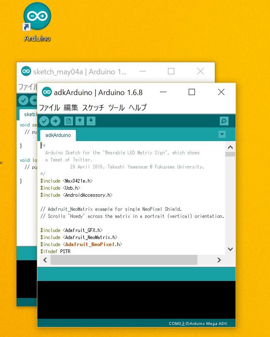
Task: Expand the tab options dropdown arrow
Action: coord(222,134)
